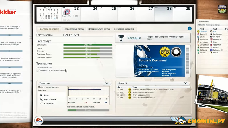Click Schalke crest in Статистика table

(x=198, y=37)
